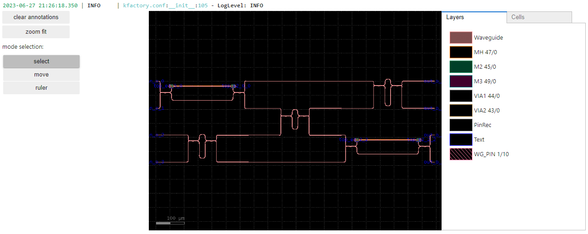Toggle the MH 47/0 layer swatch
588x234 pixels.
click(x=461, y=52)
